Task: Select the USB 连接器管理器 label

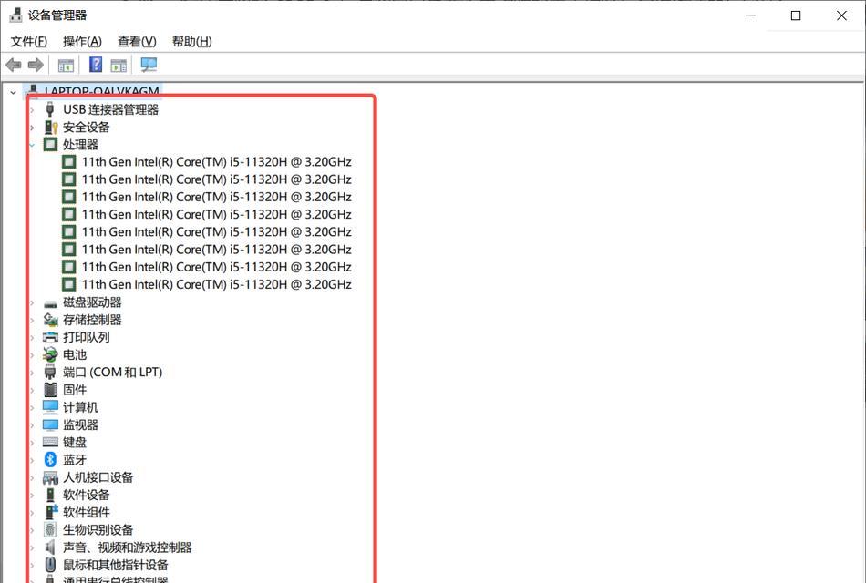Action: (x=110, y=109)
